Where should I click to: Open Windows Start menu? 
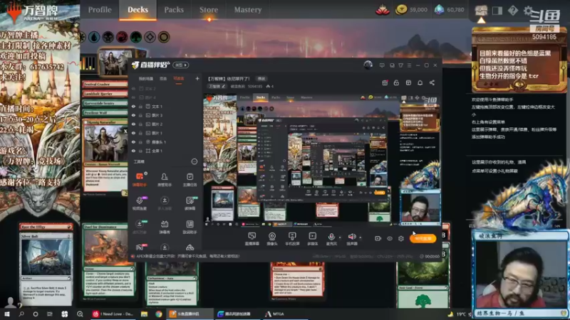pos(7,314)
